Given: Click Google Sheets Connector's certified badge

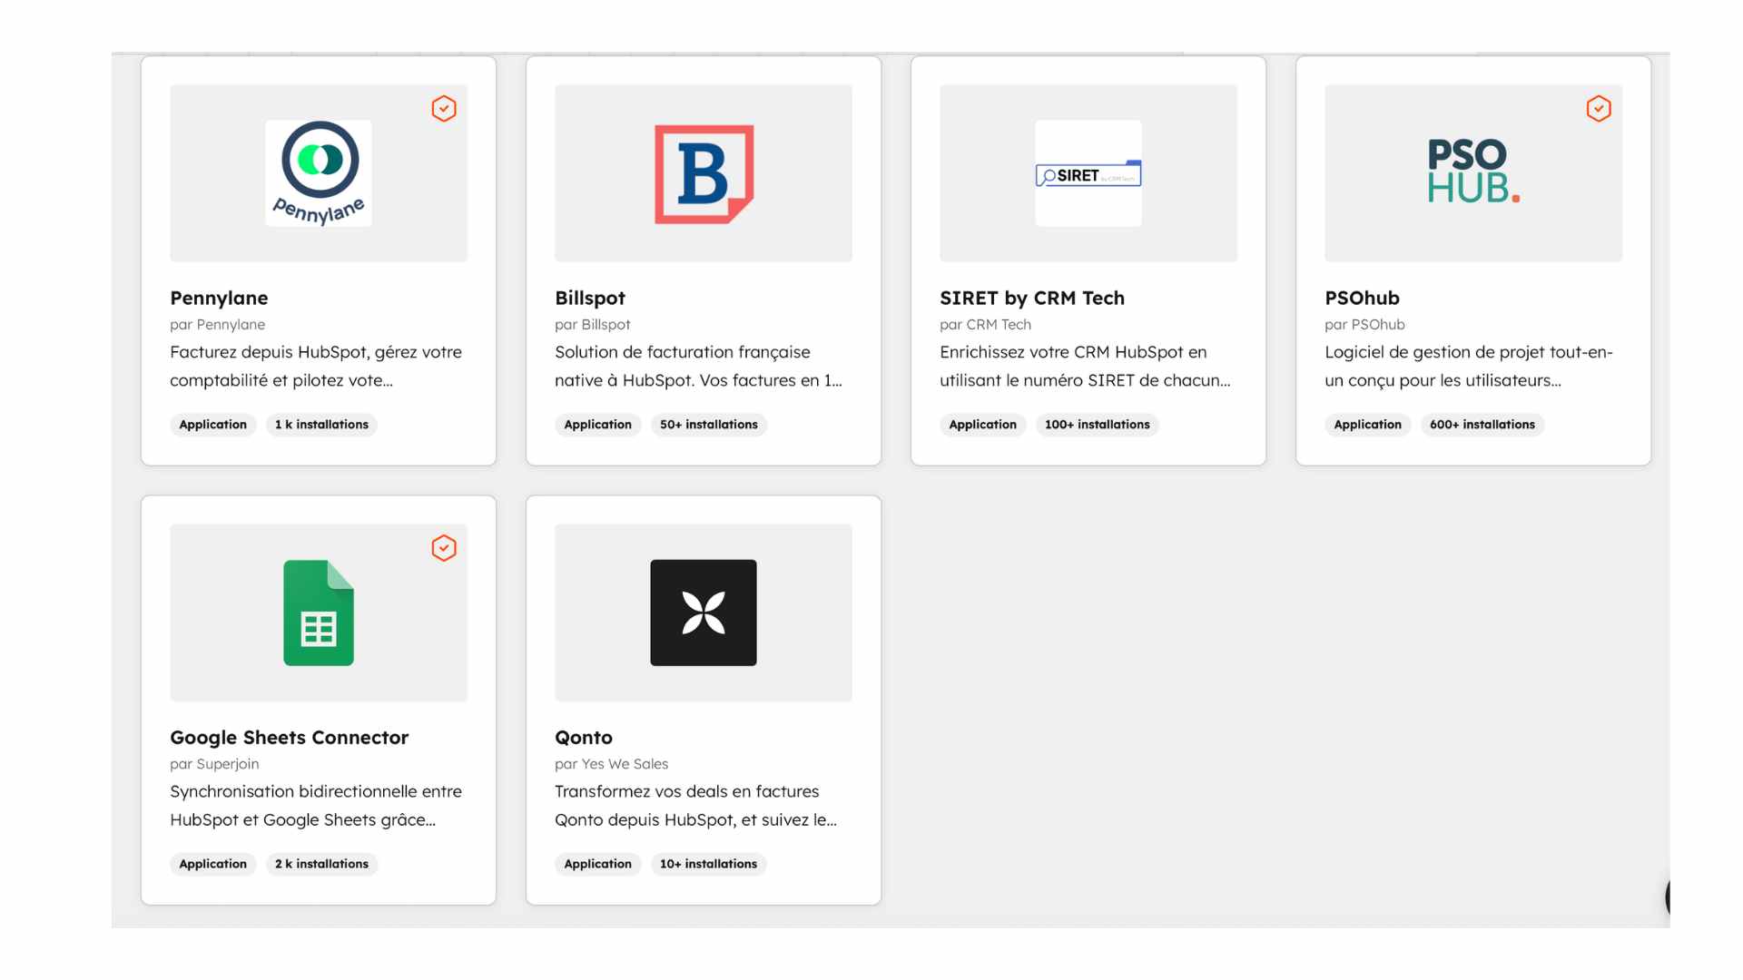Looking at the screenshot, I should tap(444, 548).
